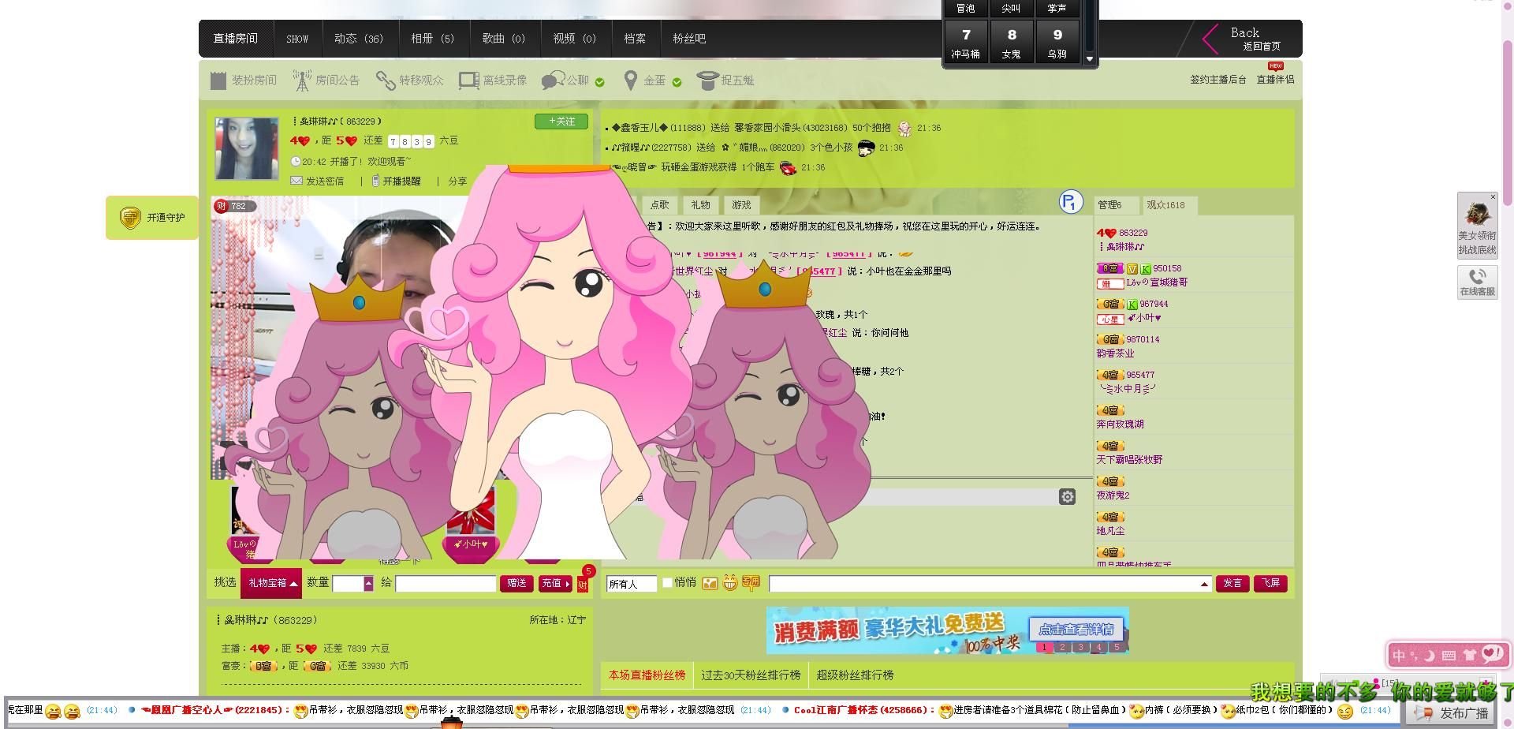Click the +关注 follow button
1514x729 pixels.
pos(561,121)
